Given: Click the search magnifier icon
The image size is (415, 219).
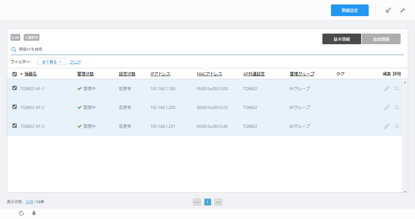Looking at the screenshot, I should tap(14, 49).
